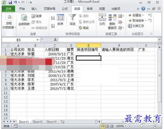The width and height of the screenshot is (164, 129).
Task: Open the Outline (分级显示) dialog launcher
Action: [x=151, y=34]
